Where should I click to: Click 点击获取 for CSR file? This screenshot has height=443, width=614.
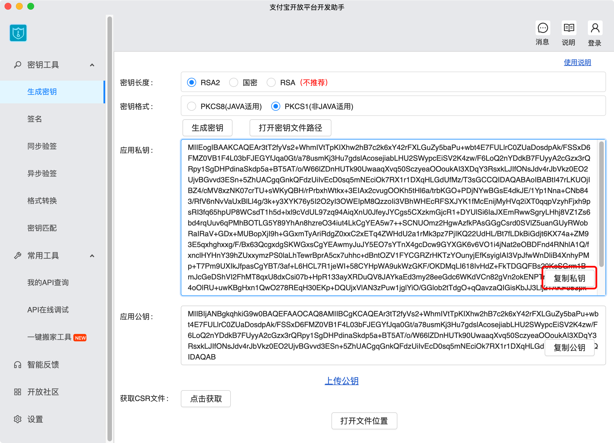(x=206, y=399)
